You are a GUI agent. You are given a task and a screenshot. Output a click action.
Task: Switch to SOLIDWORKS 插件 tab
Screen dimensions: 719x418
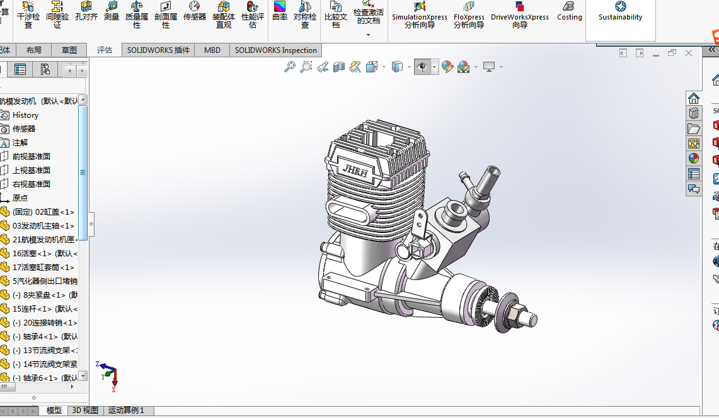tap(158, 50)
